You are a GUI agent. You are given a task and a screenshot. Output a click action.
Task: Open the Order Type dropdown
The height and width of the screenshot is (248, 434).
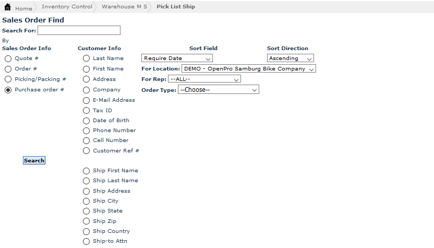click(218, 90)
